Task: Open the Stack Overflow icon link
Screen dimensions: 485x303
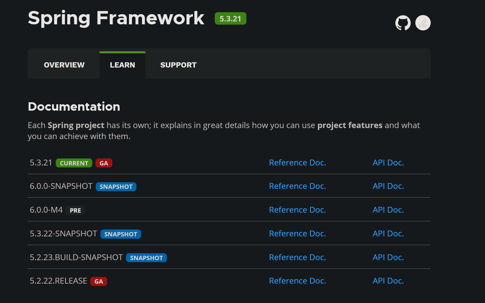Action: pos(423,23)
